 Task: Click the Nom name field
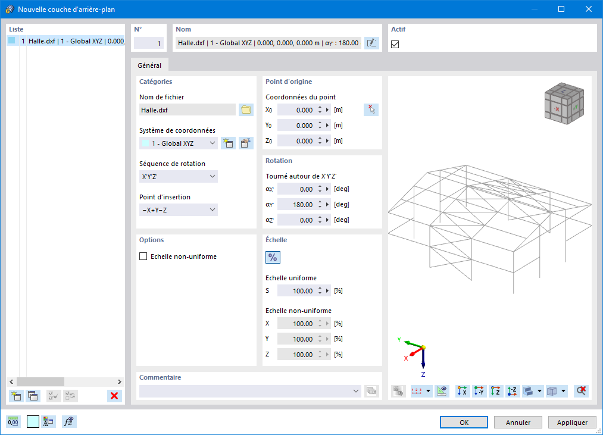[x=268, y=43]
